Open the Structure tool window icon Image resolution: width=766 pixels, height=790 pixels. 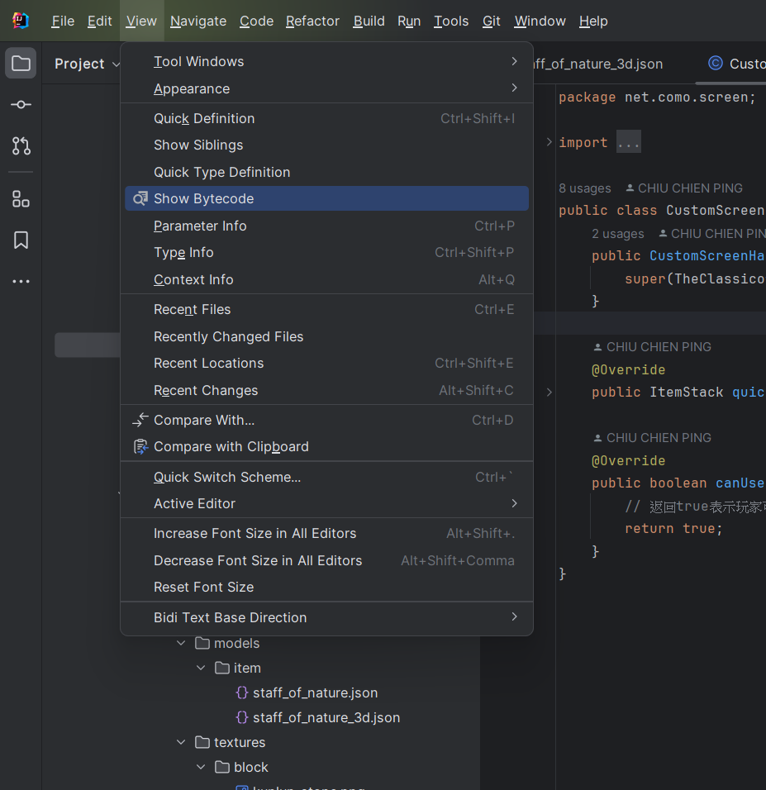[x=21, y=199]
